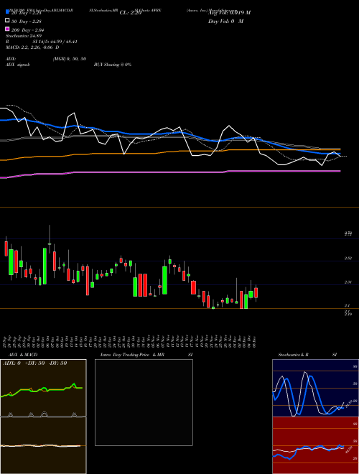Click the 'Intra Day Trading Price & MR' title
The width and height of the screenshot is (359, 474).
tap(132, 355)
